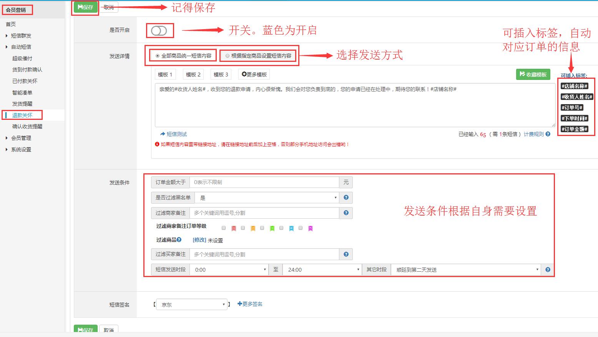This screenshot has height=337, width=598.
Task: Insert the #店铺名称# tag
Action: tap(574, 86)
